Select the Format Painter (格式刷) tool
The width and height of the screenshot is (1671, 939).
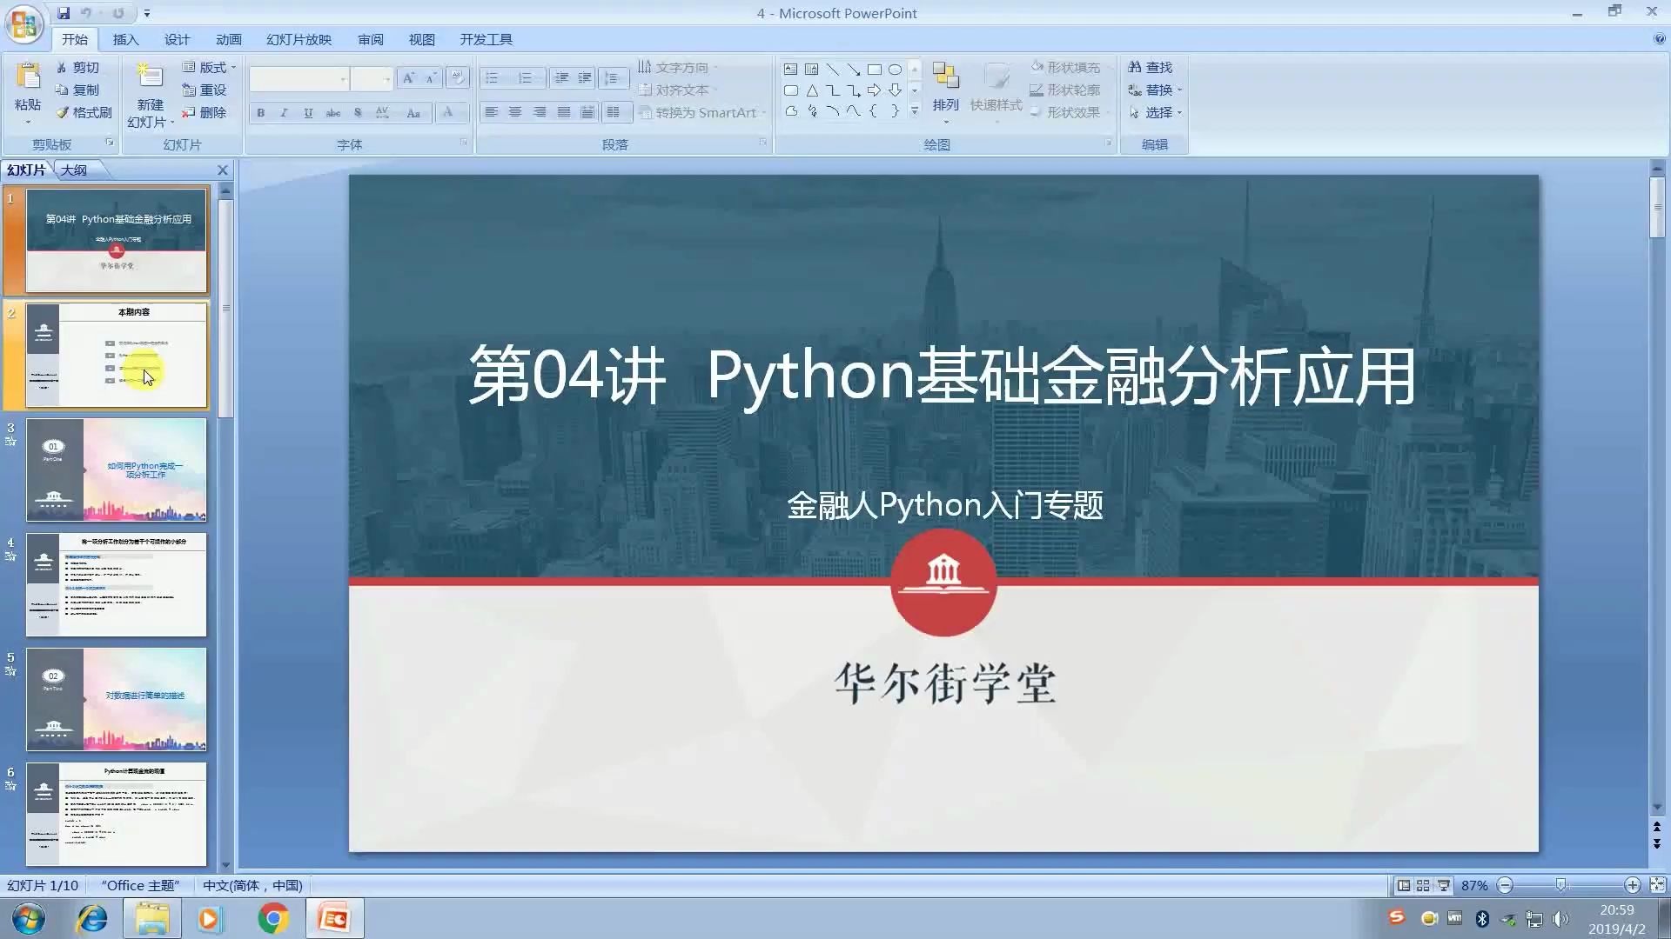83,112
